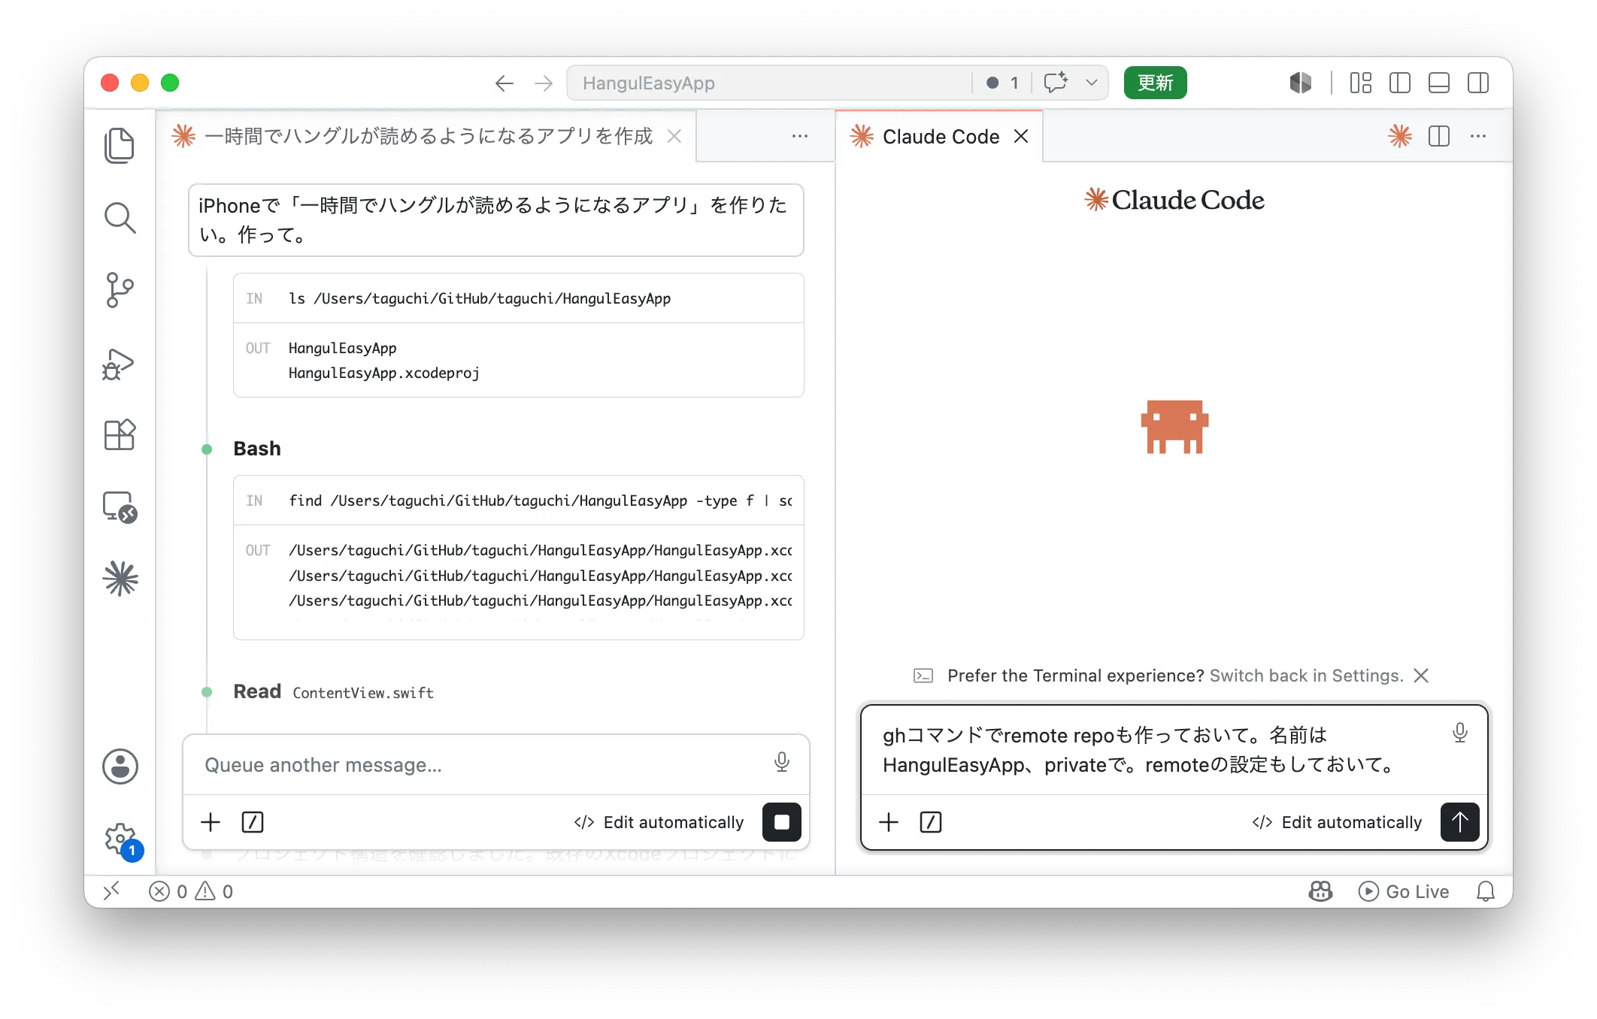Expand the Read ContentView.swift step

click(333, 691)
